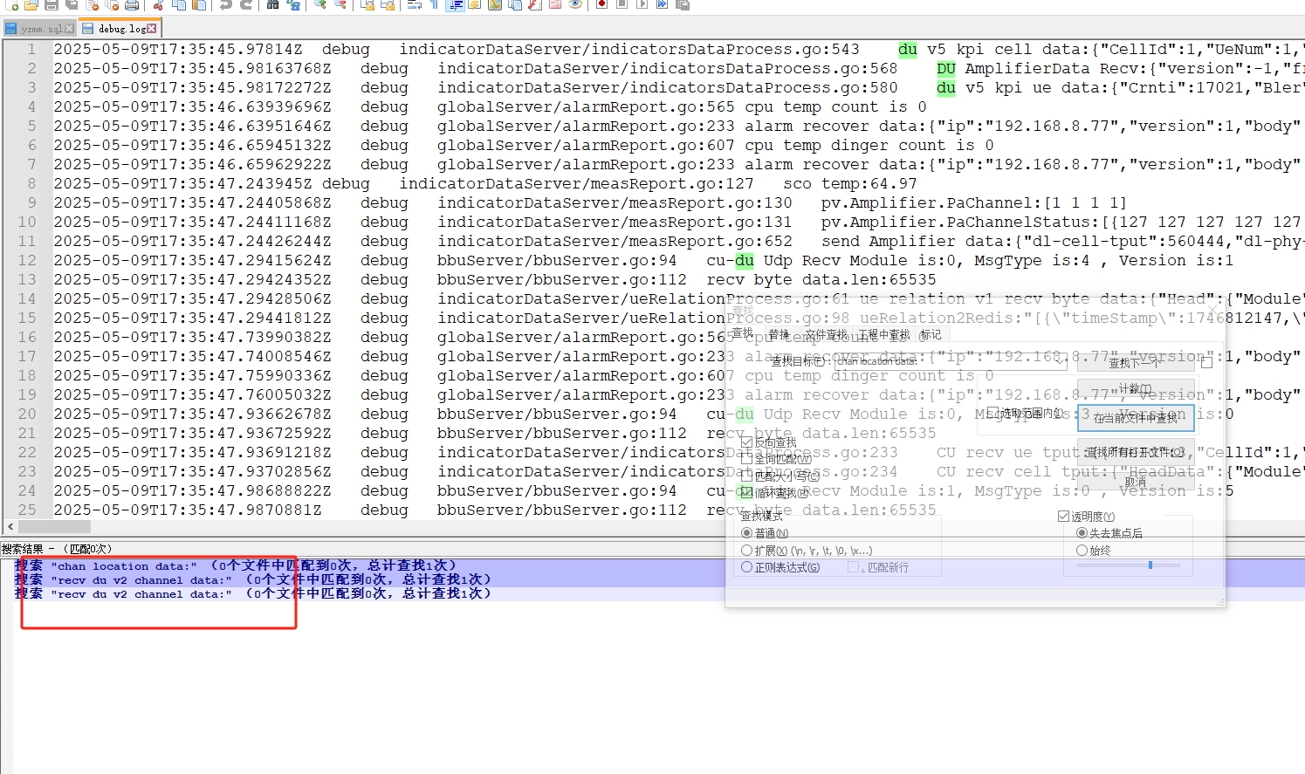
Task: Click the Open file toolbar icon
Action: pyautogui.click(x=31, y=4)
